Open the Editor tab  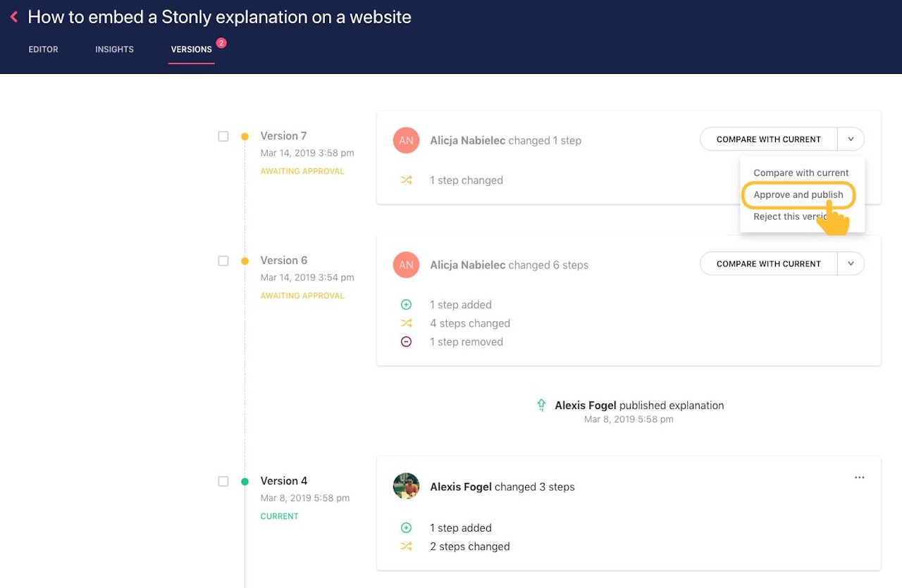pos(43,49)
